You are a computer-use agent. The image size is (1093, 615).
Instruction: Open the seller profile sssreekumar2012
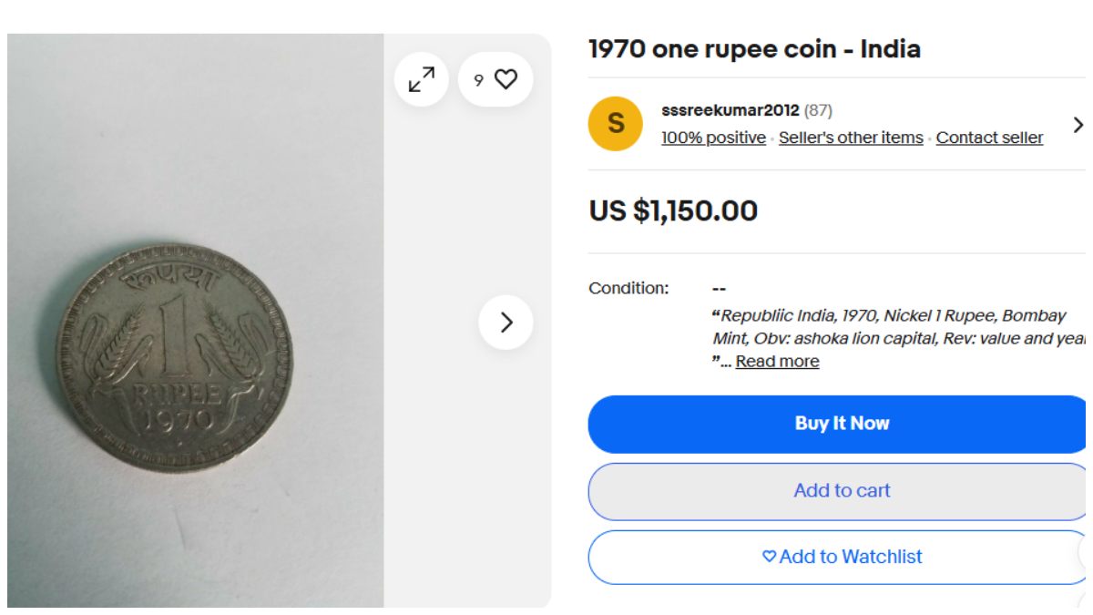[x=729, y=110]
